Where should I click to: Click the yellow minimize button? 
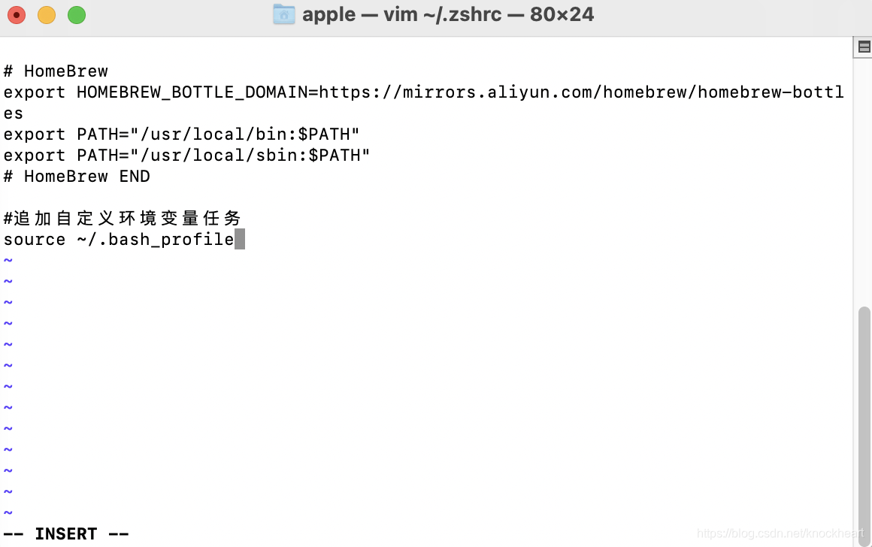[46, 14]
